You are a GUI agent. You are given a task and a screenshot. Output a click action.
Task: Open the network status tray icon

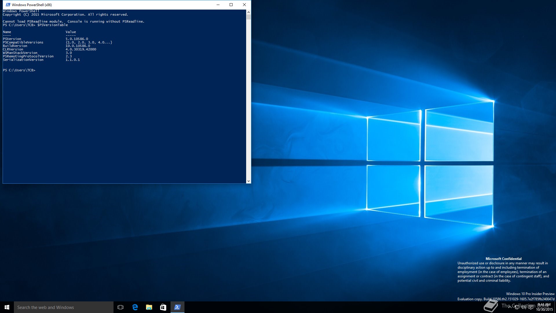517,307
